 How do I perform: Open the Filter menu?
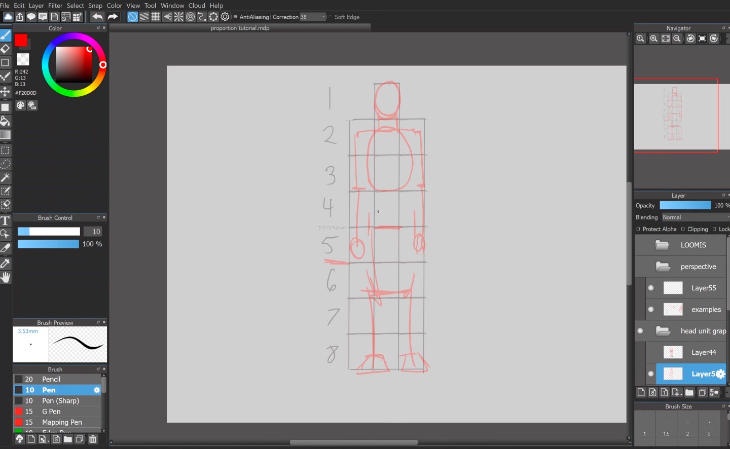55,6
